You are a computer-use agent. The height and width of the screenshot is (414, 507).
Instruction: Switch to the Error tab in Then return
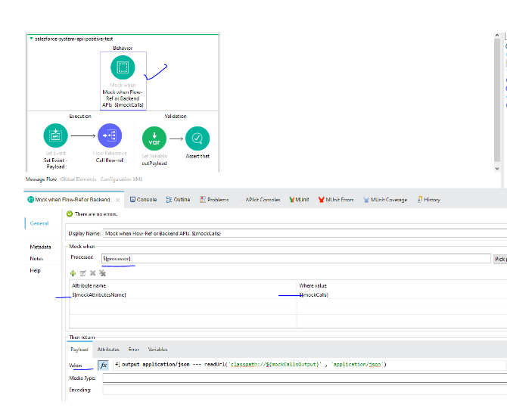(x=133, y=350)
